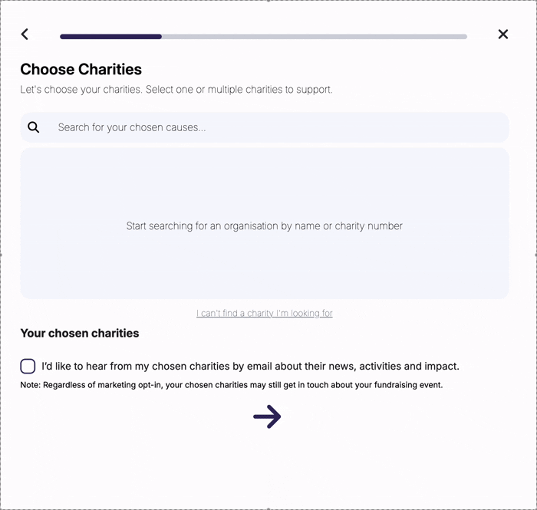Click the "Your chosen charities" heading
The height and width of the screenshot is (510, 537).
[x=80, y=333]
